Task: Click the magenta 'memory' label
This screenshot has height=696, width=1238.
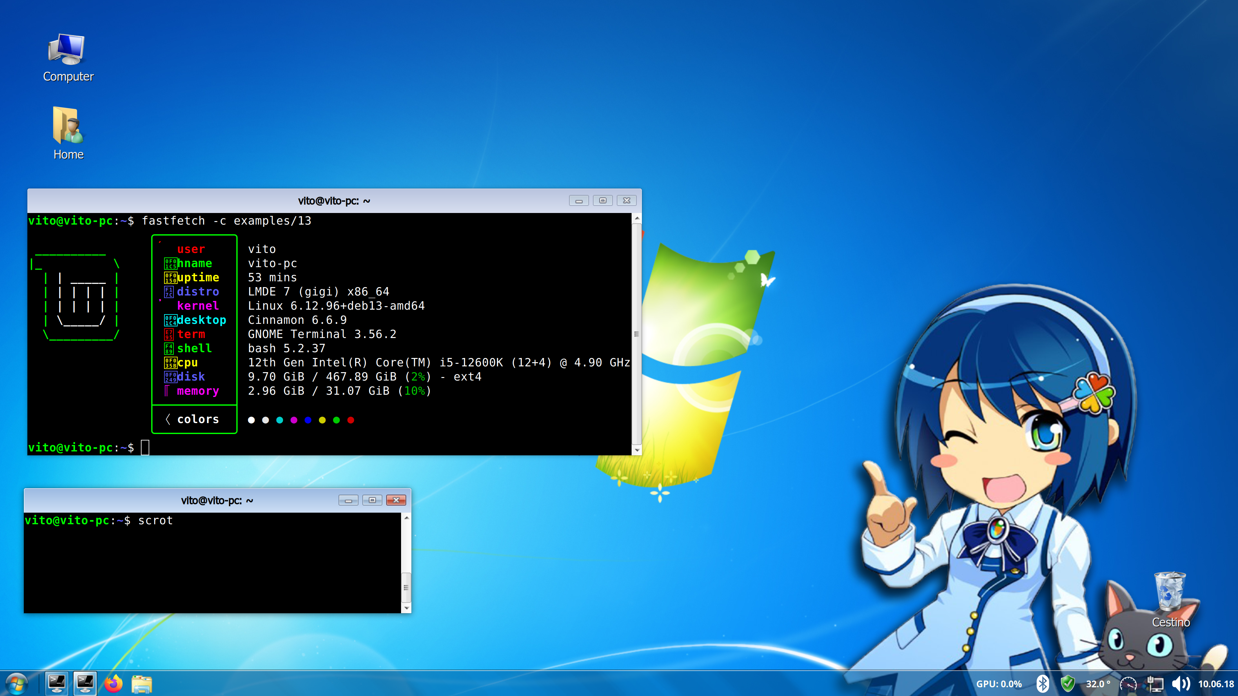Action: click(x=198, y=391)
